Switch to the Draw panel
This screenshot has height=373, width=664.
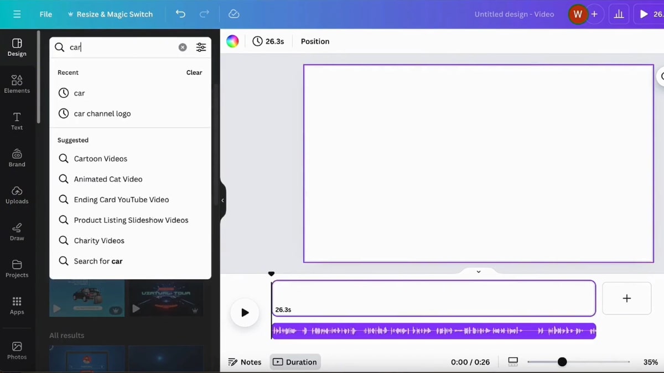pos(17,232)
